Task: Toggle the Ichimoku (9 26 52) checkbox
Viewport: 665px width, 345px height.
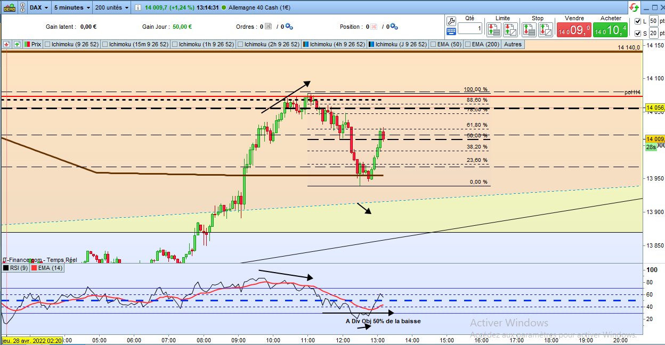Action: click(x=48, y=44)
